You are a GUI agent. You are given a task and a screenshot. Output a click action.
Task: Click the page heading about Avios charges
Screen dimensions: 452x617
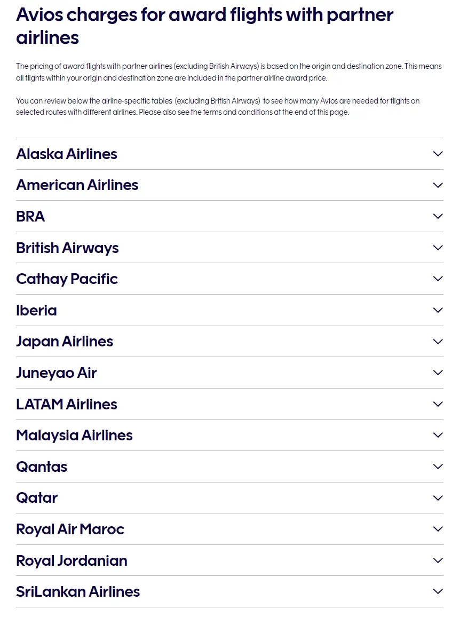pos(205,26)
